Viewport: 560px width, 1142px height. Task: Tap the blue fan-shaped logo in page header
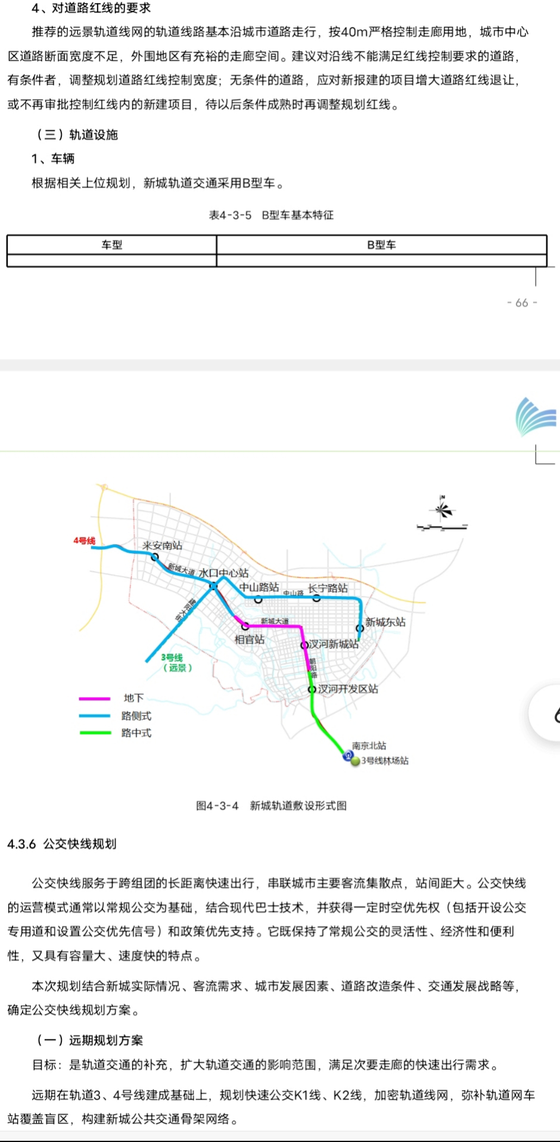click(536, 417)
